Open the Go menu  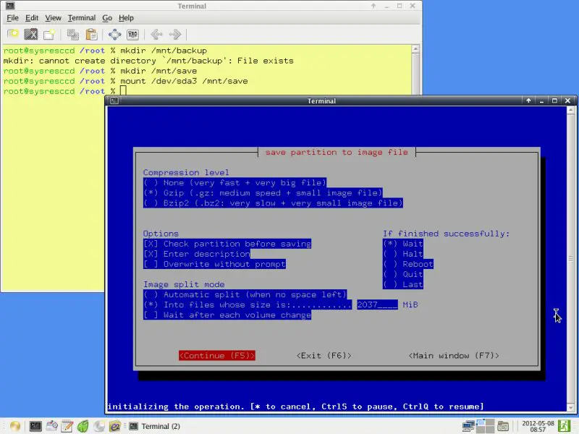[x=107, y=17]
